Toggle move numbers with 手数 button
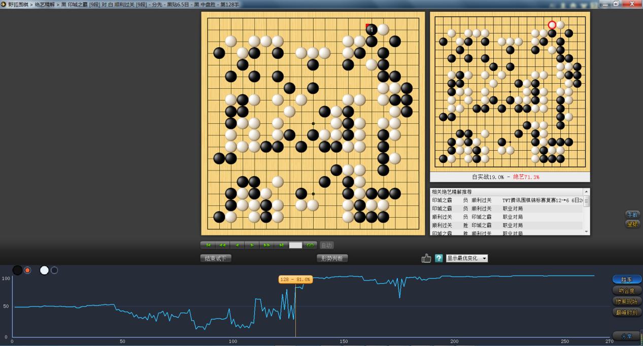This screenshot has width=643, height=346. (x=632, y=215)
